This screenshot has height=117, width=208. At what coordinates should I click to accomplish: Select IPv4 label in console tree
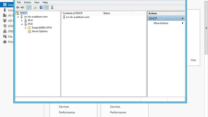coord(30,20)
